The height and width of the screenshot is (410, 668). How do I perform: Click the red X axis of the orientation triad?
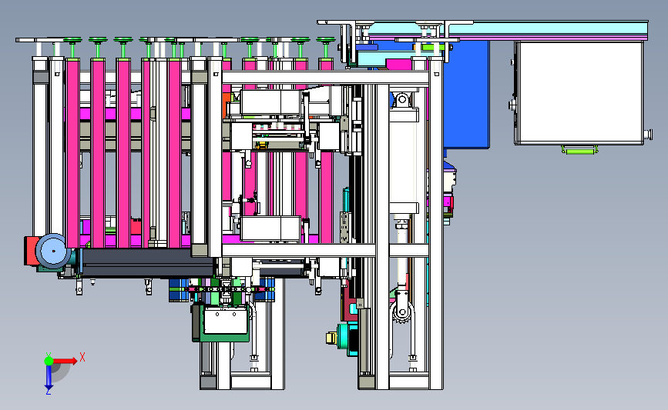pos(64,361)
